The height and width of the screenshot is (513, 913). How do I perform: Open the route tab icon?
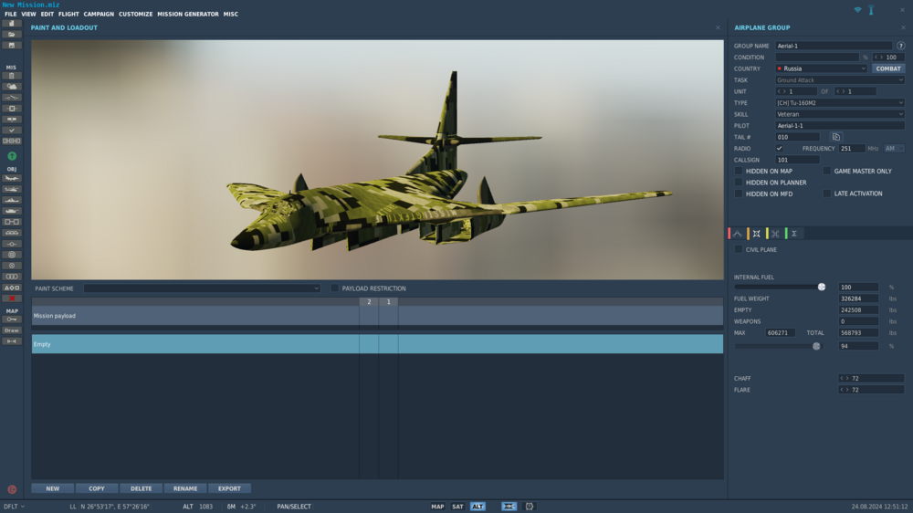[x=738, y=234]
